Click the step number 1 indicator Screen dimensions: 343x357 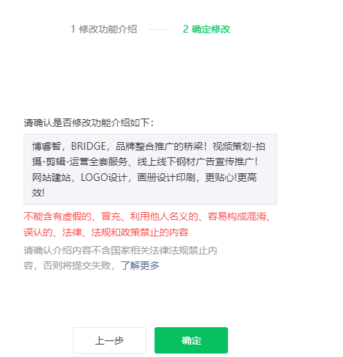pyautogui.click(x=73, y=29)
